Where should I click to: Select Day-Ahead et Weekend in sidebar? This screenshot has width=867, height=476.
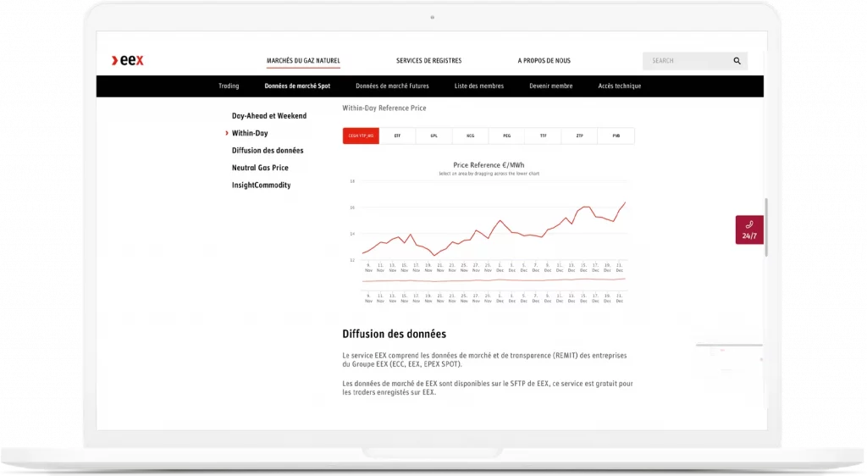pyautogui.click(x=269, y=115)
